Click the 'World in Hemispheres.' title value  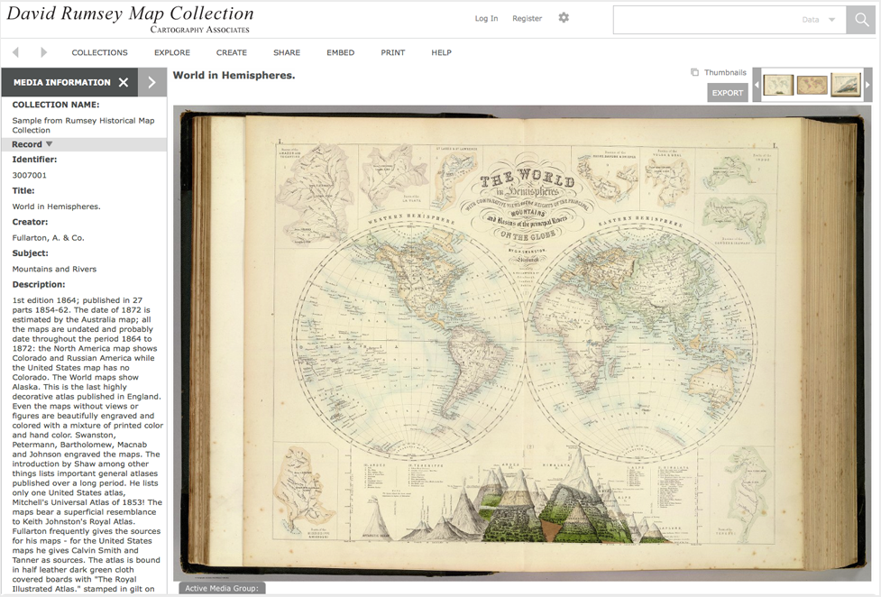[56, 207]
